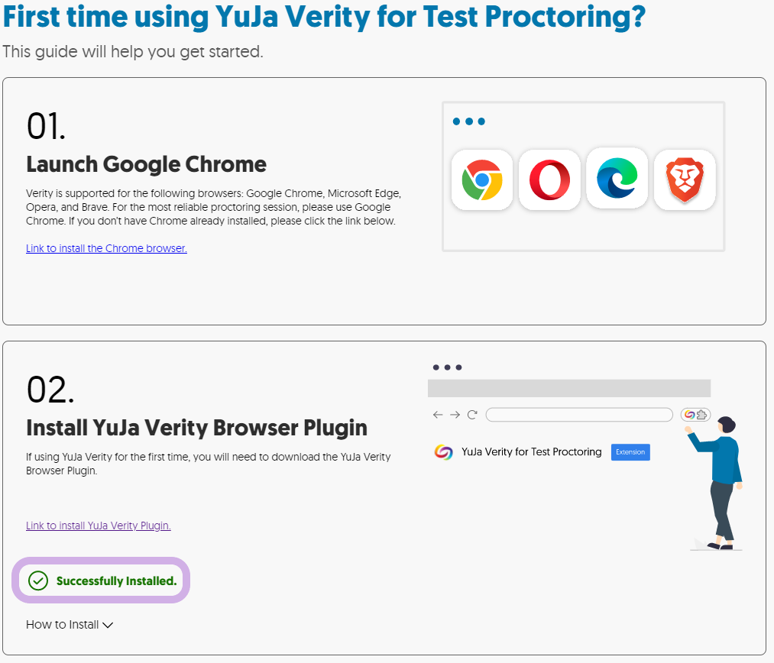The image size is (774, 663).
Task: Click the Opera browser icon
Action: [549, 178]
